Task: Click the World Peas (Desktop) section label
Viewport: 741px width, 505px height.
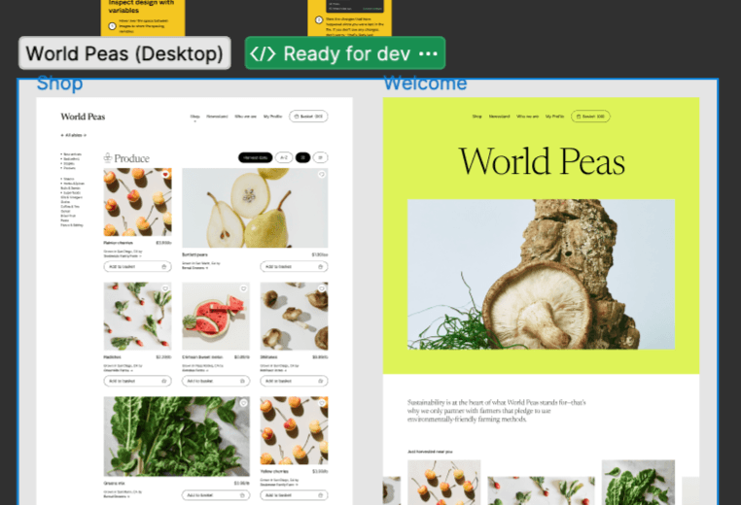Action: point(124,53)
